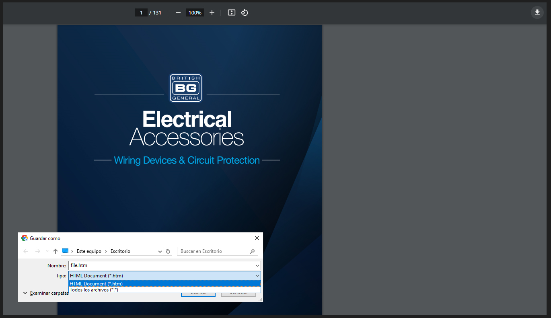Zoom out with the minus icon
The image size is (551, 318).
[x=178, y=12]
